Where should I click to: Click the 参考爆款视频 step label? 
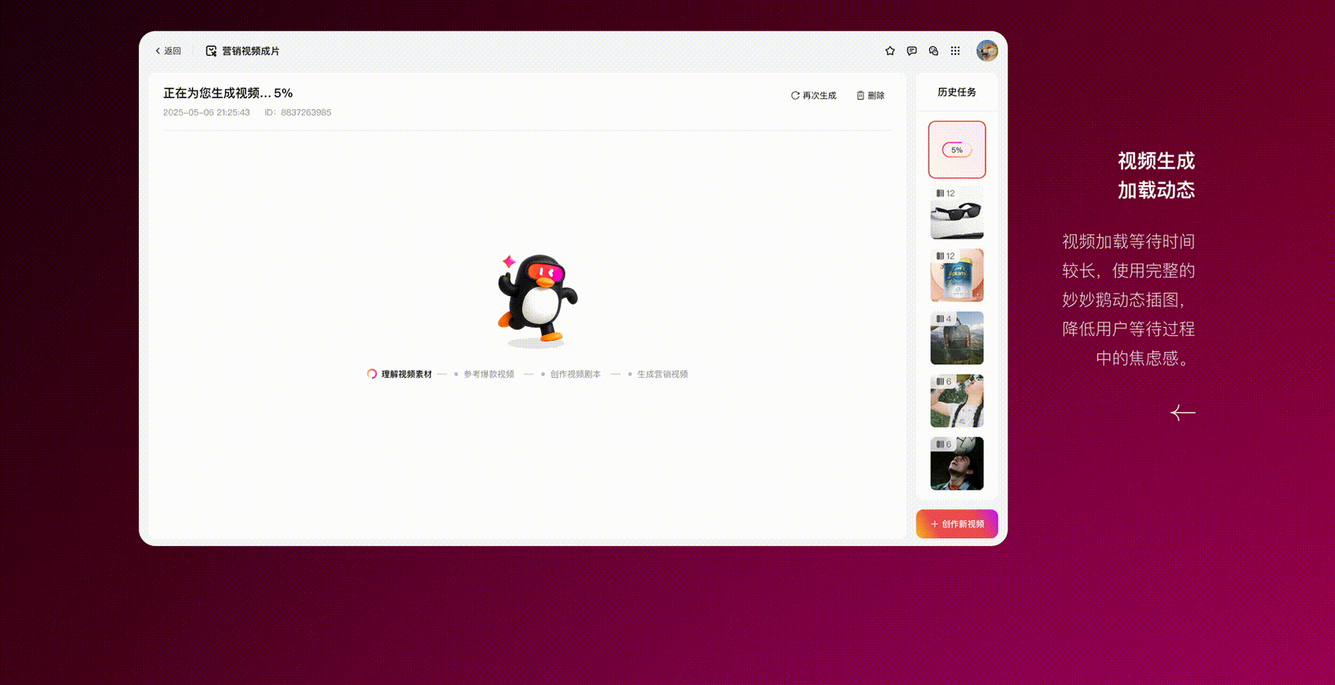point(489,374)
